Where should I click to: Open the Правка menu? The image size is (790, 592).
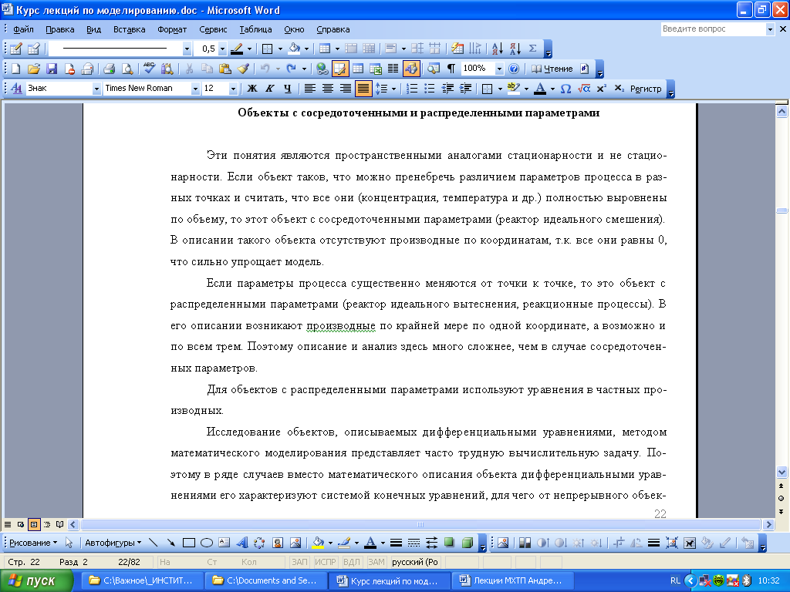(60, 29)
